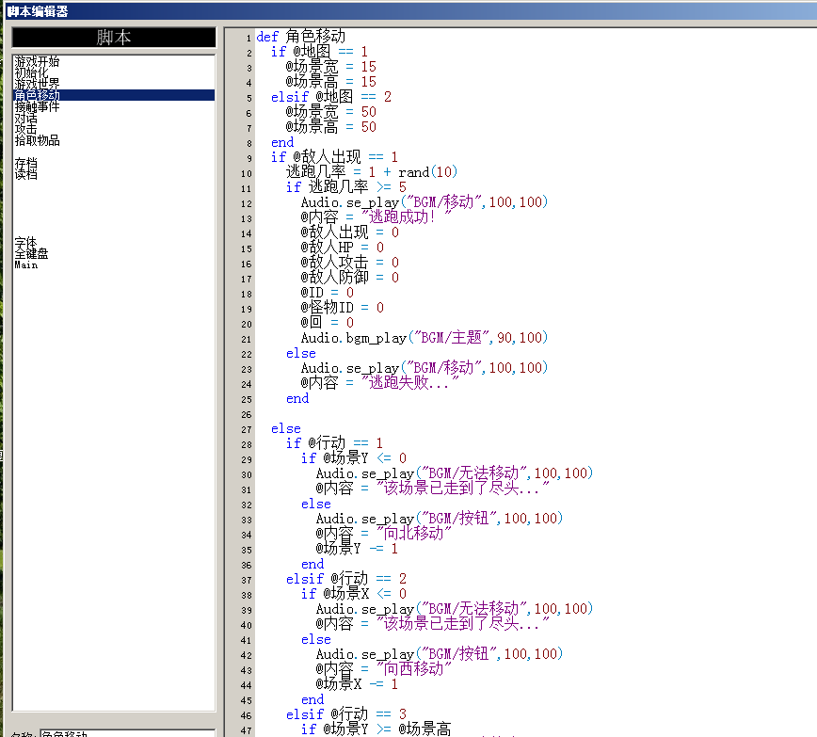Open the 拾取物品 script

click(37, 140)
